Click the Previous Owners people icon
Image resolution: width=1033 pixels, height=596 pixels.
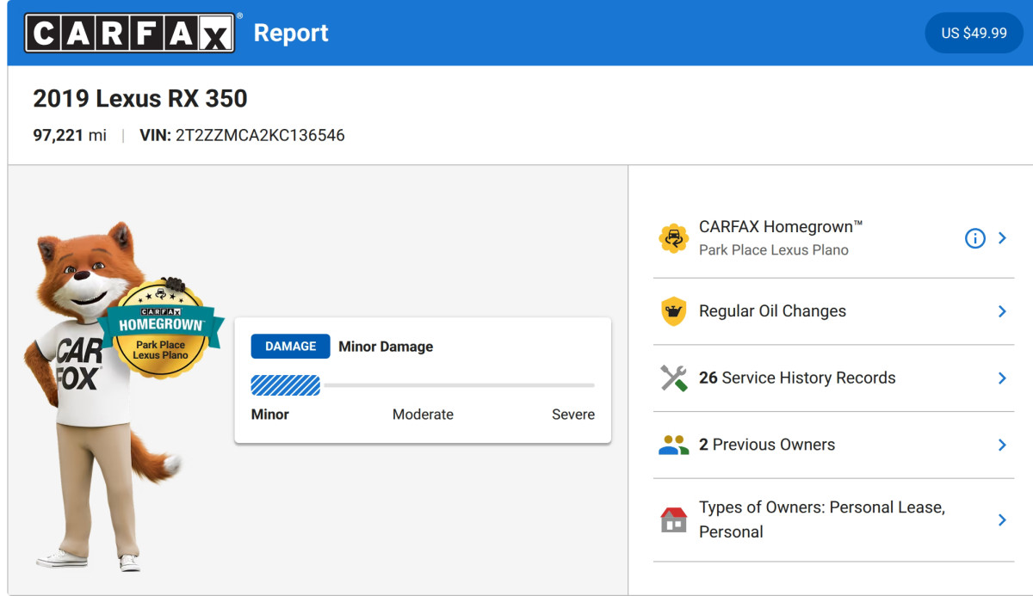673,445
